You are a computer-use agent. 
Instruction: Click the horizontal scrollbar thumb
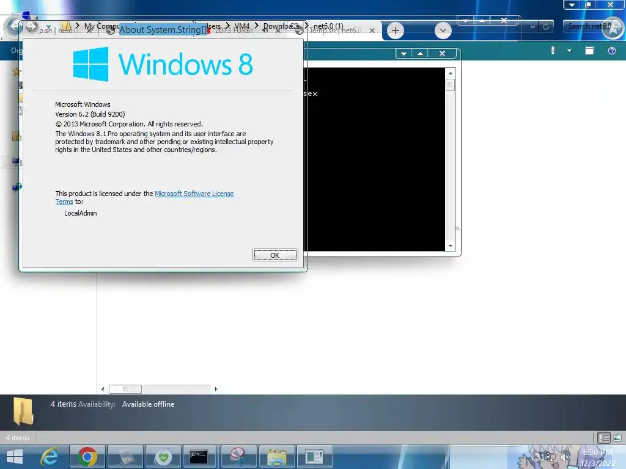point(125,389)
